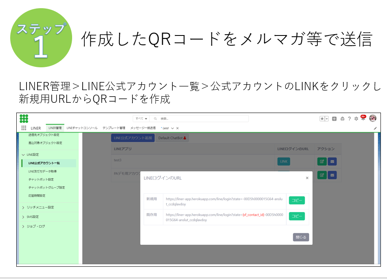The image size is (387, 279).
Task: Select LINE公式アカウント一覧 in sidebar
Action: pyautogui.click(x=49, y=163)
